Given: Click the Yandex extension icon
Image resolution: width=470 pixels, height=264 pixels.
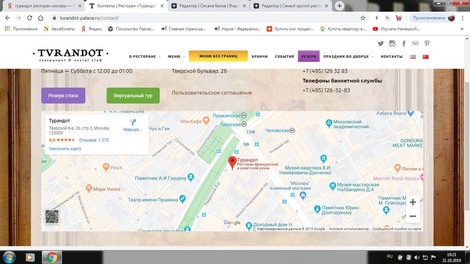Looking at the screenshot, I should (376, 18).
